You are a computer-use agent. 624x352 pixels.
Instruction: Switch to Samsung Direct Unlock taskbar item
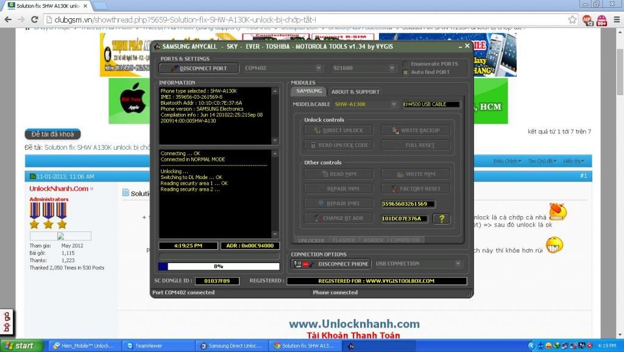click(231, 346)
